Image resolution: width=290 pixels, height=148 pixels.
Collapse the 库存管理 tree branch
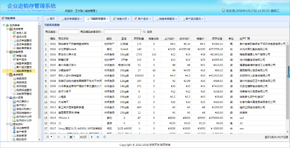coord(7,75)
